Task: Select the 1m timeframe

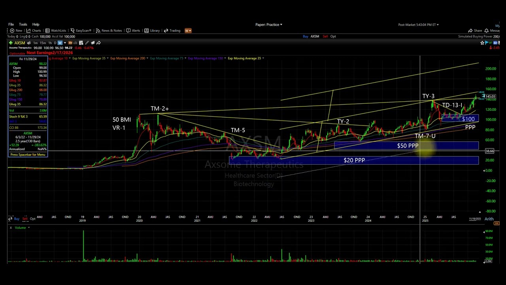Action: tap(36, 43)
